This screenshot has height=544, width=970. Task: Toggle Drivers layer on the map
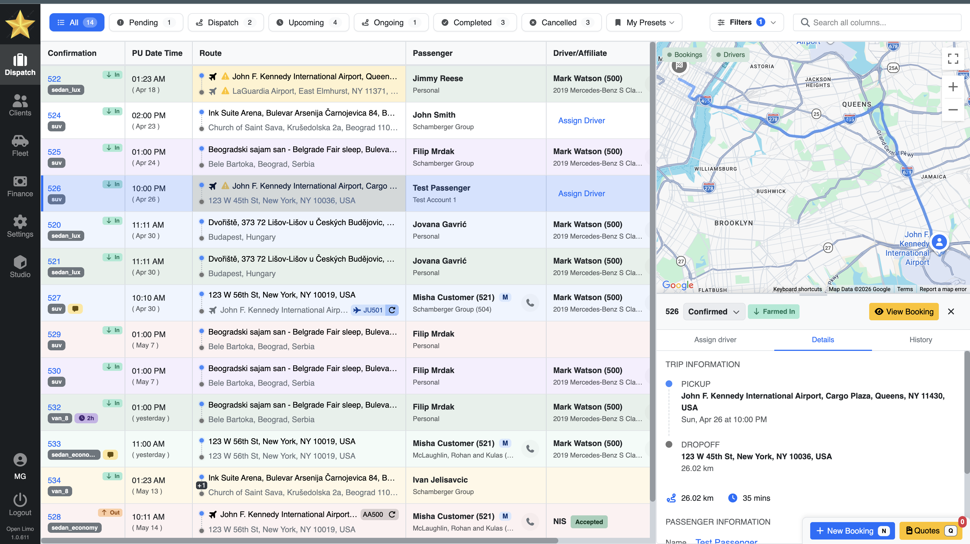pyautogui.click(x=730, y=54)
